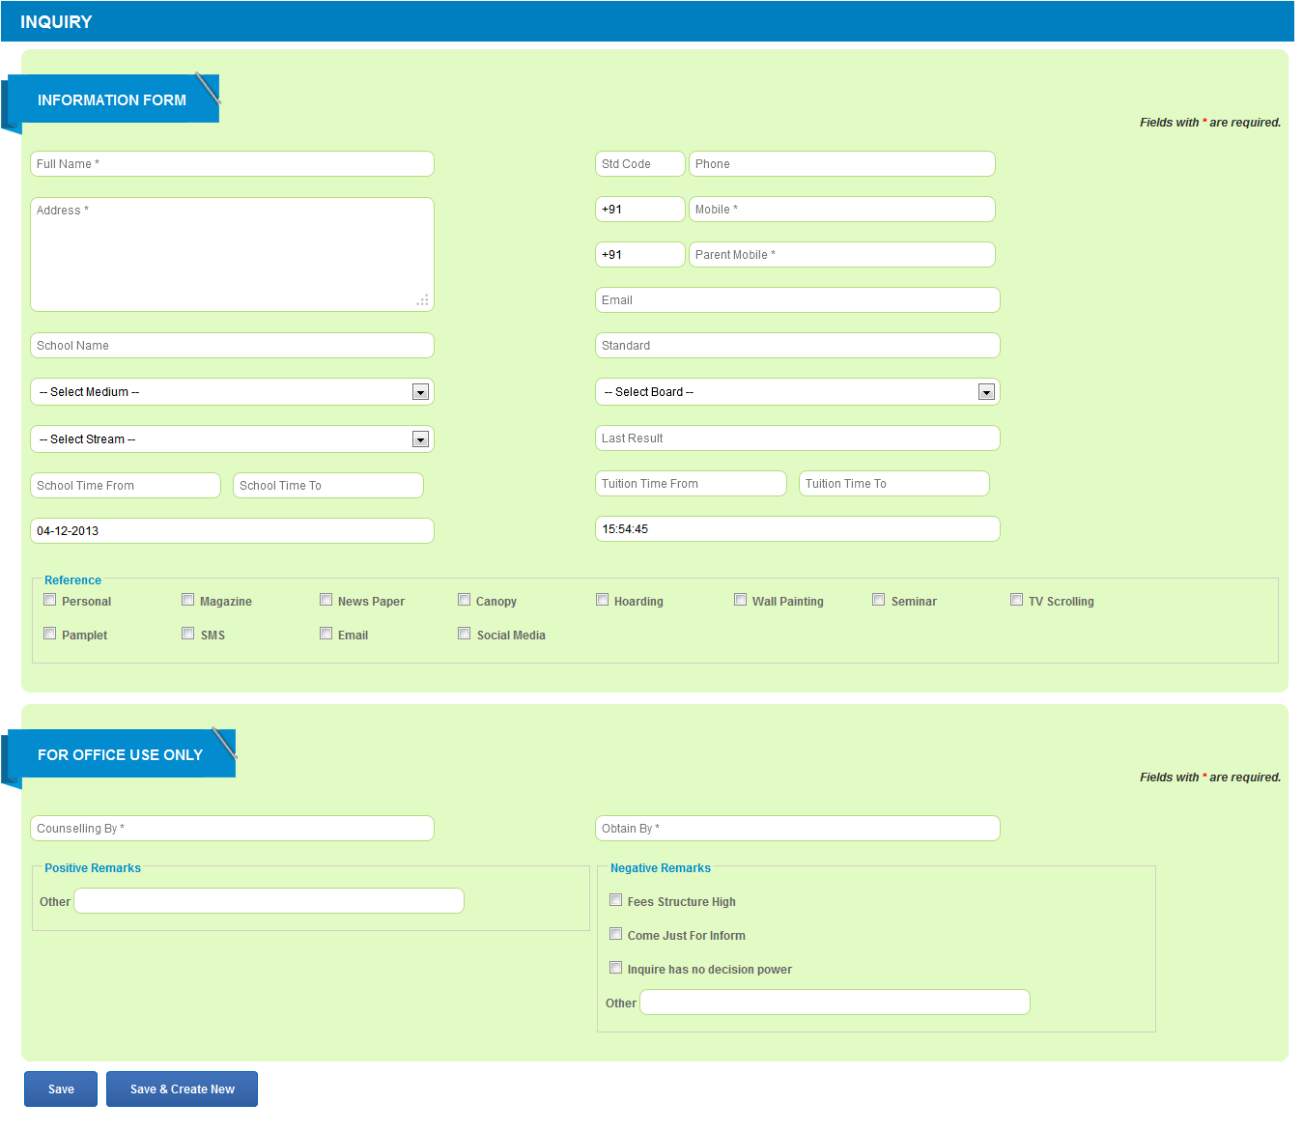The image size is (1303, 1131).
Task: Select the News Paper reference checkbox
Action: tap(326, 599)
